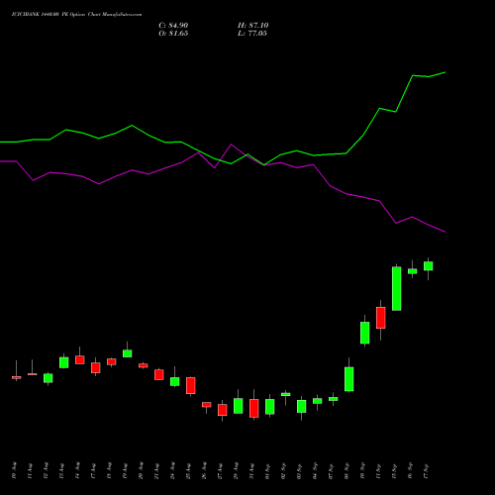Viewport: 495px width, 495px height.
Task: Click the ICICIBANK PE Options chart title
Action: point(76,15)
